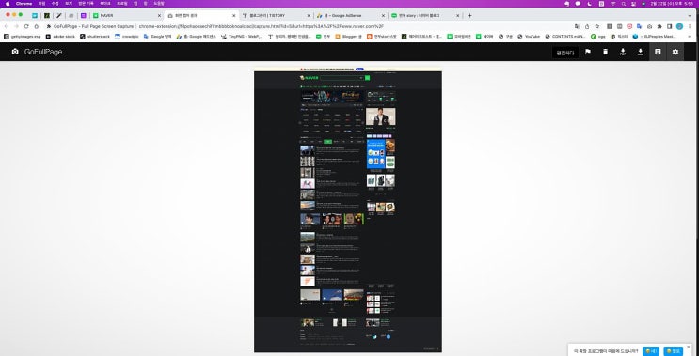Open the gettyimages bookmark
This screenshot has height=356, width=699.
(x=23, y=37)
